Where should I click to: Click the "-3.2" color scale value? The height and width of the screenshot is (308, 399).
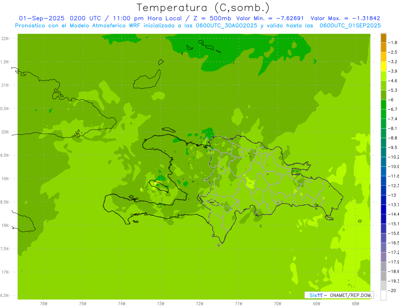coord(393,62)
